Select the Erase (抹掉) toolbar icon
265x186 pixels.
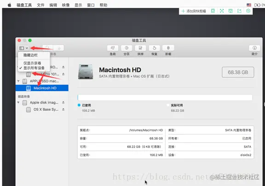(140, 48)
